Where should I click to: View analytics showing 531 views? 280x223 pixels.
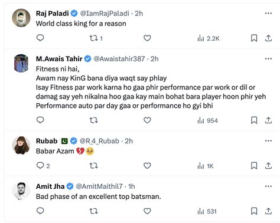click(x=207, y=211)
